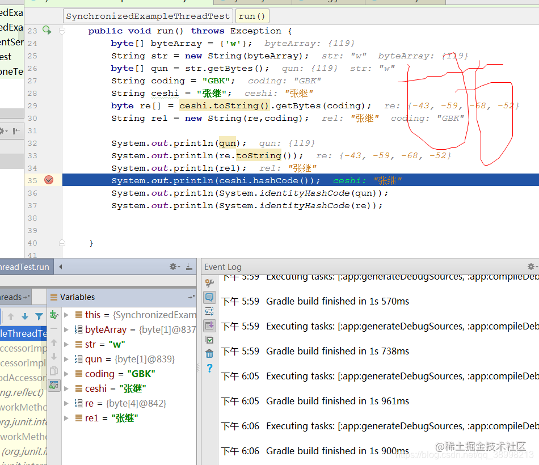Toggle the filter funnel in the Threads panel

coord(39,315)
